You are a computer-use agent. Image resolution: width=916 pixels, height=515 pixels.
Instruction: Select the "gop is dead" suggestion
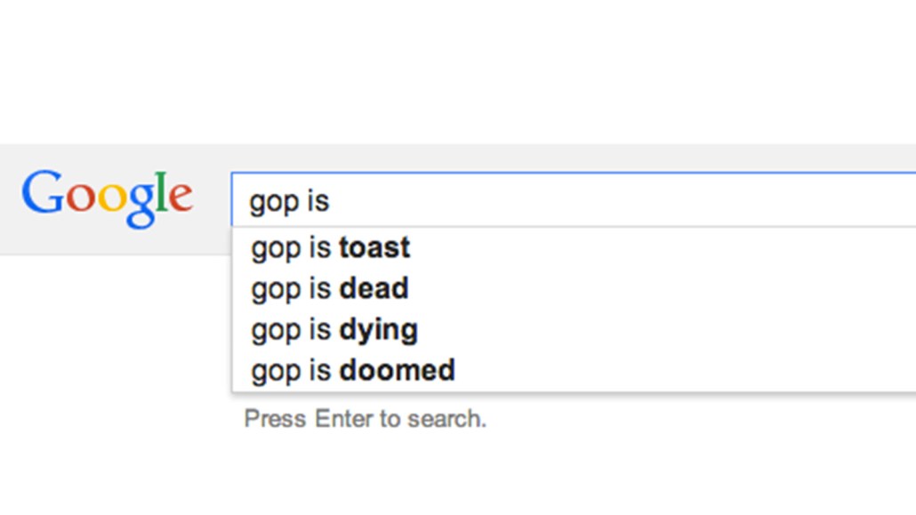pos(330,288)
